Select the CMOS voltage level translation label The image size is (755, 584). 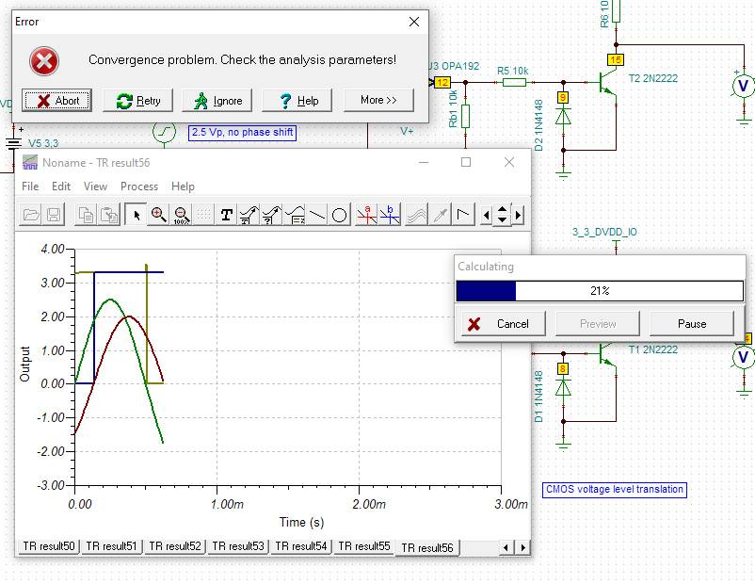[x=614, y=489]
